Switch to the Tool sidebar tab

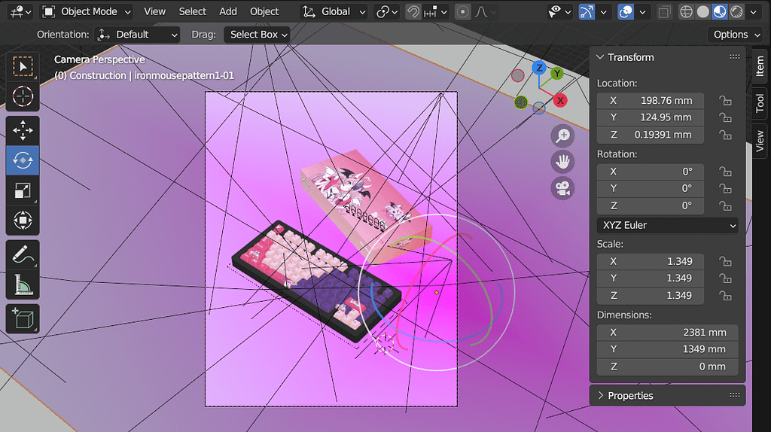760,103
